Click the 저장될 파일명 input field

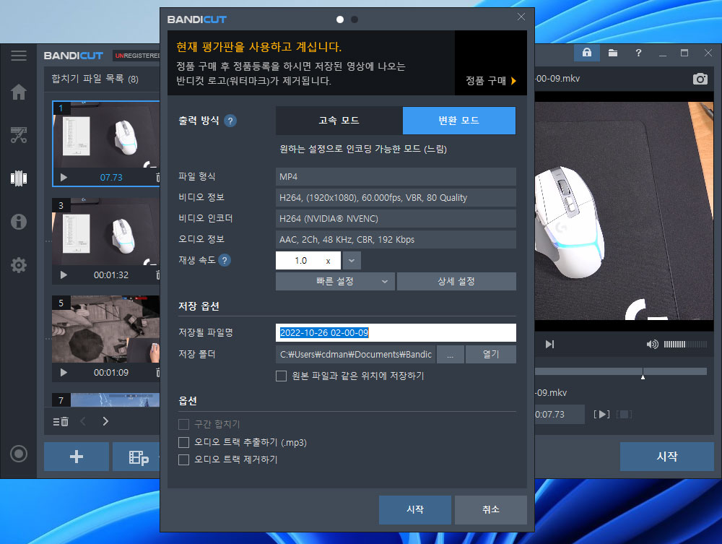(396, 332)
